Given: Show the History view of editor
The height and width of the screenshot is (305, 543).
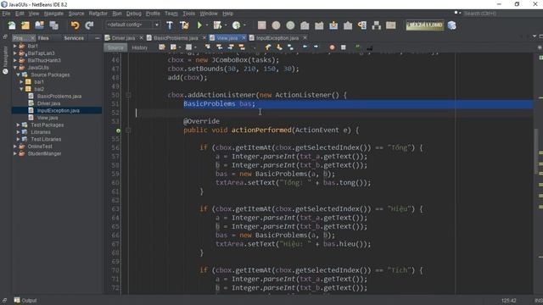Looking at the screenshot, I should [139, 47].
